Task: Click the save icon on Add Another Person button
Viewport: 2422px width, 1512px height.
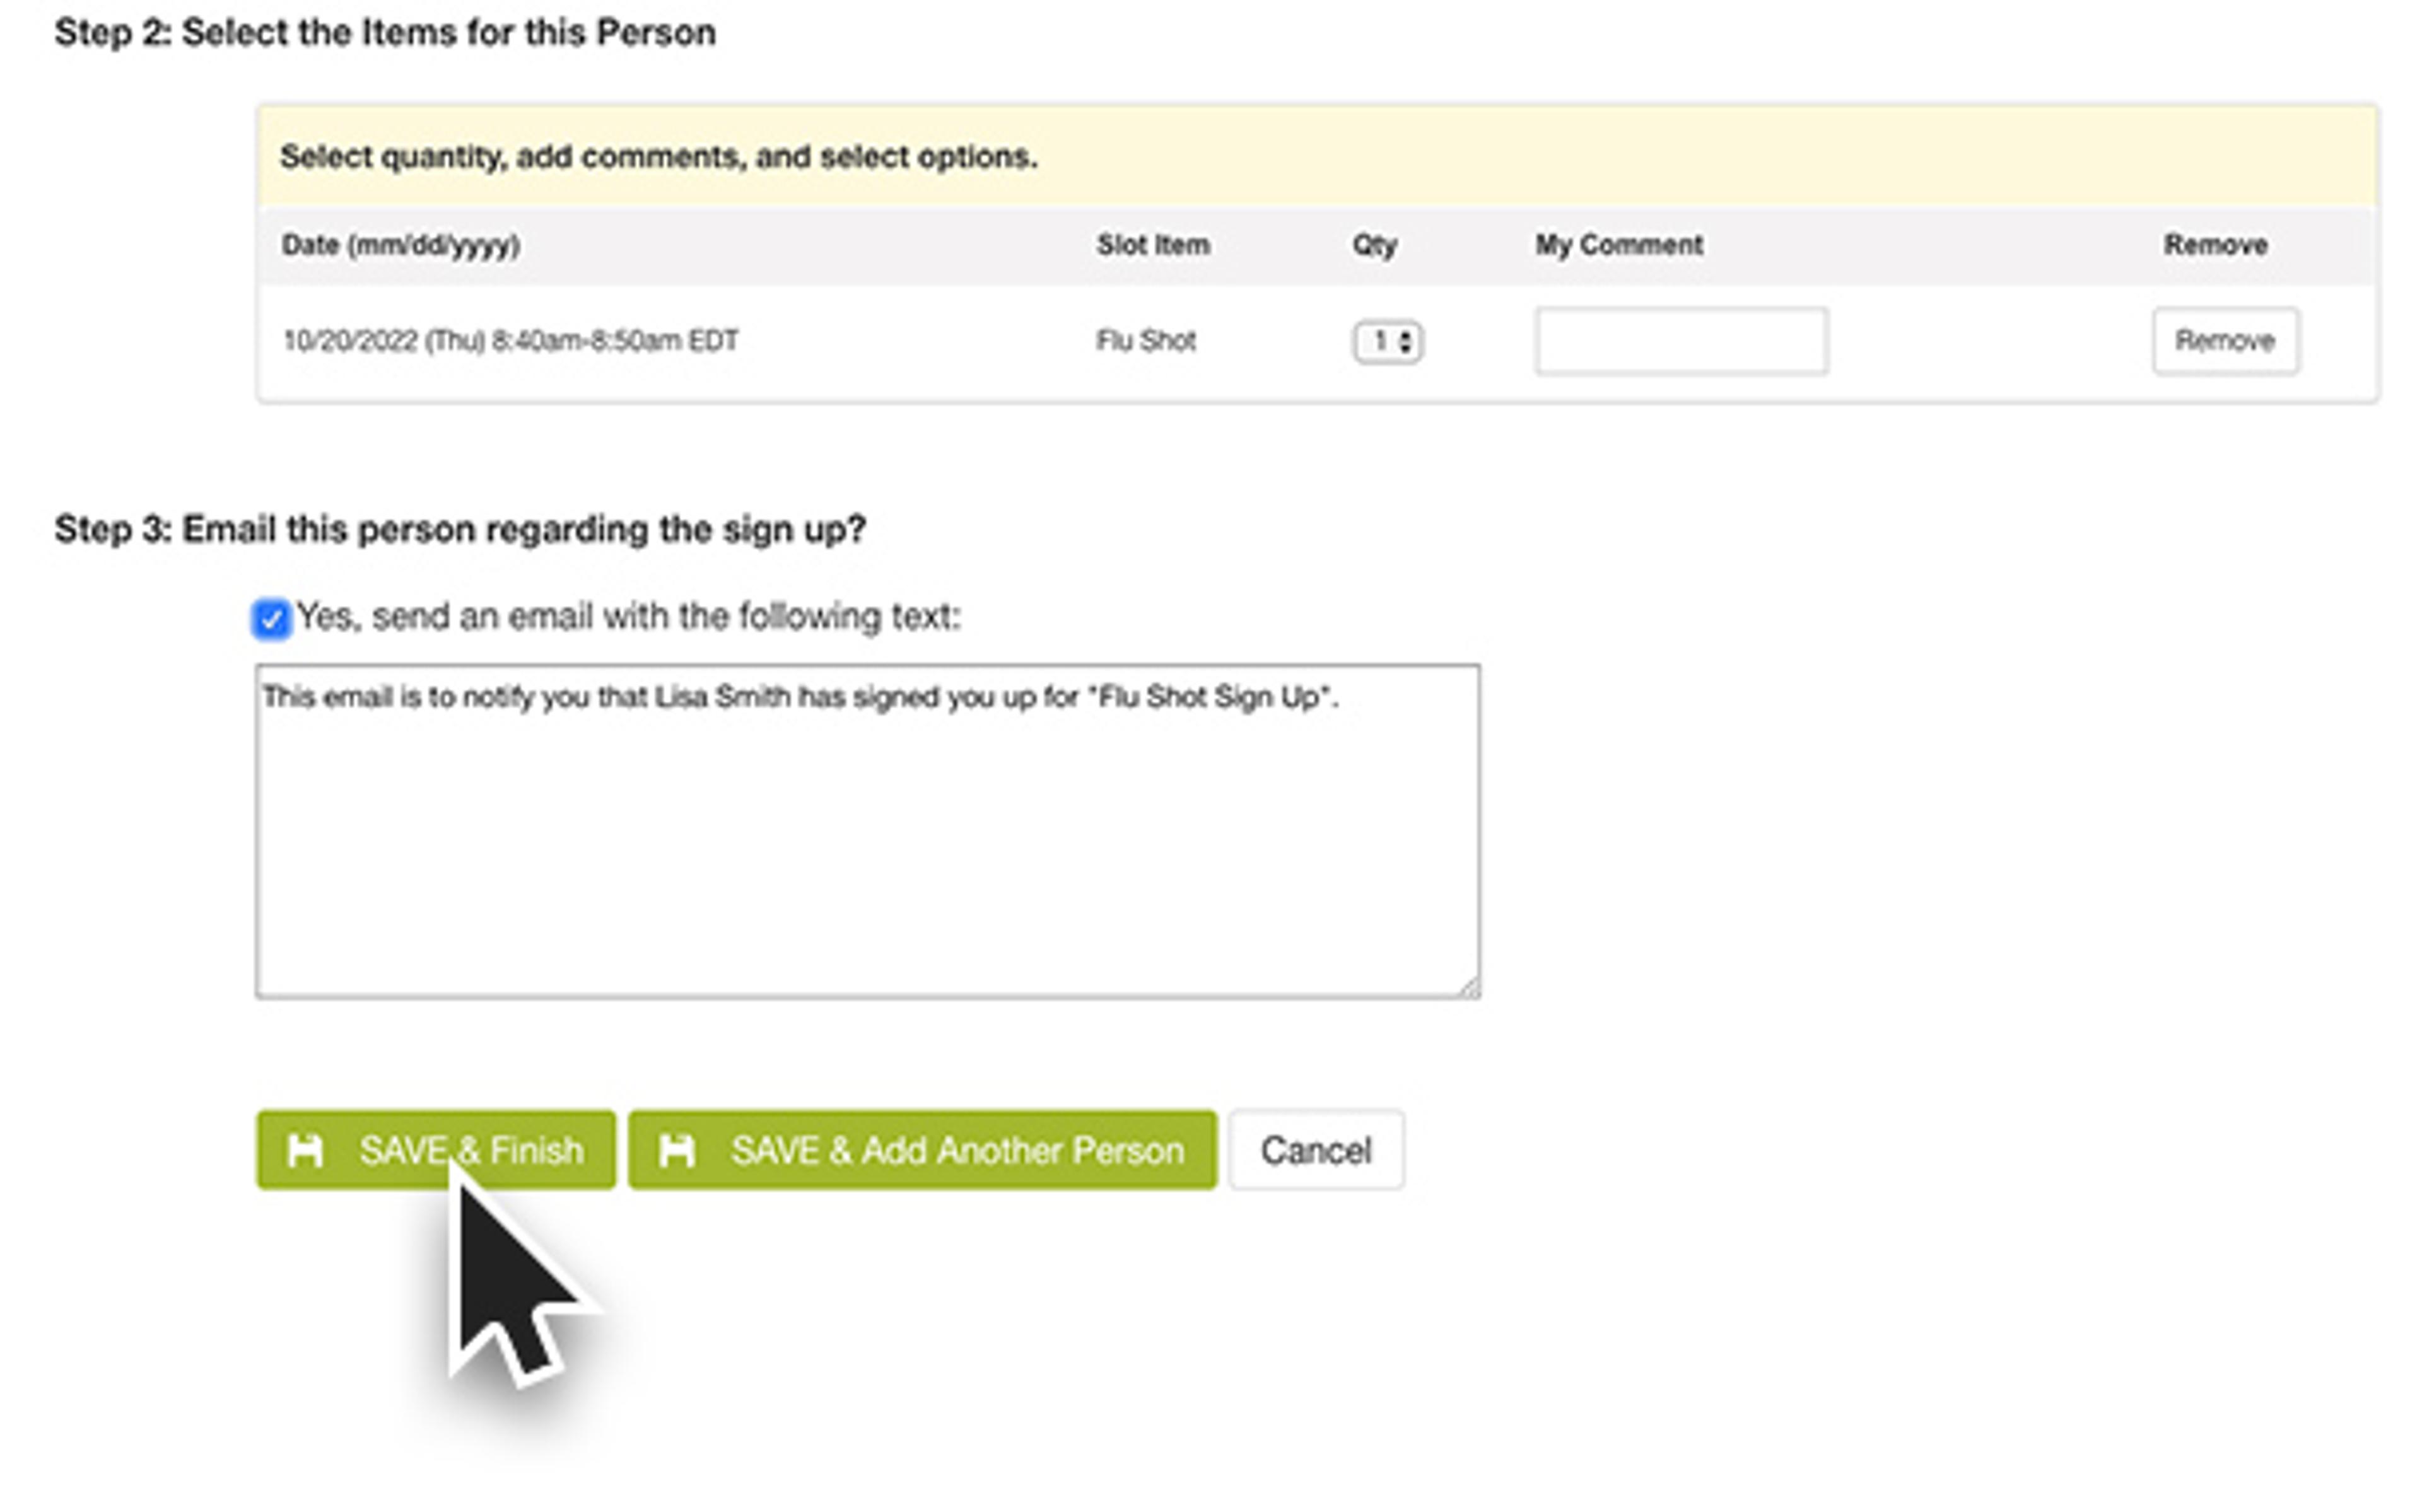Action: point(677,1151)
